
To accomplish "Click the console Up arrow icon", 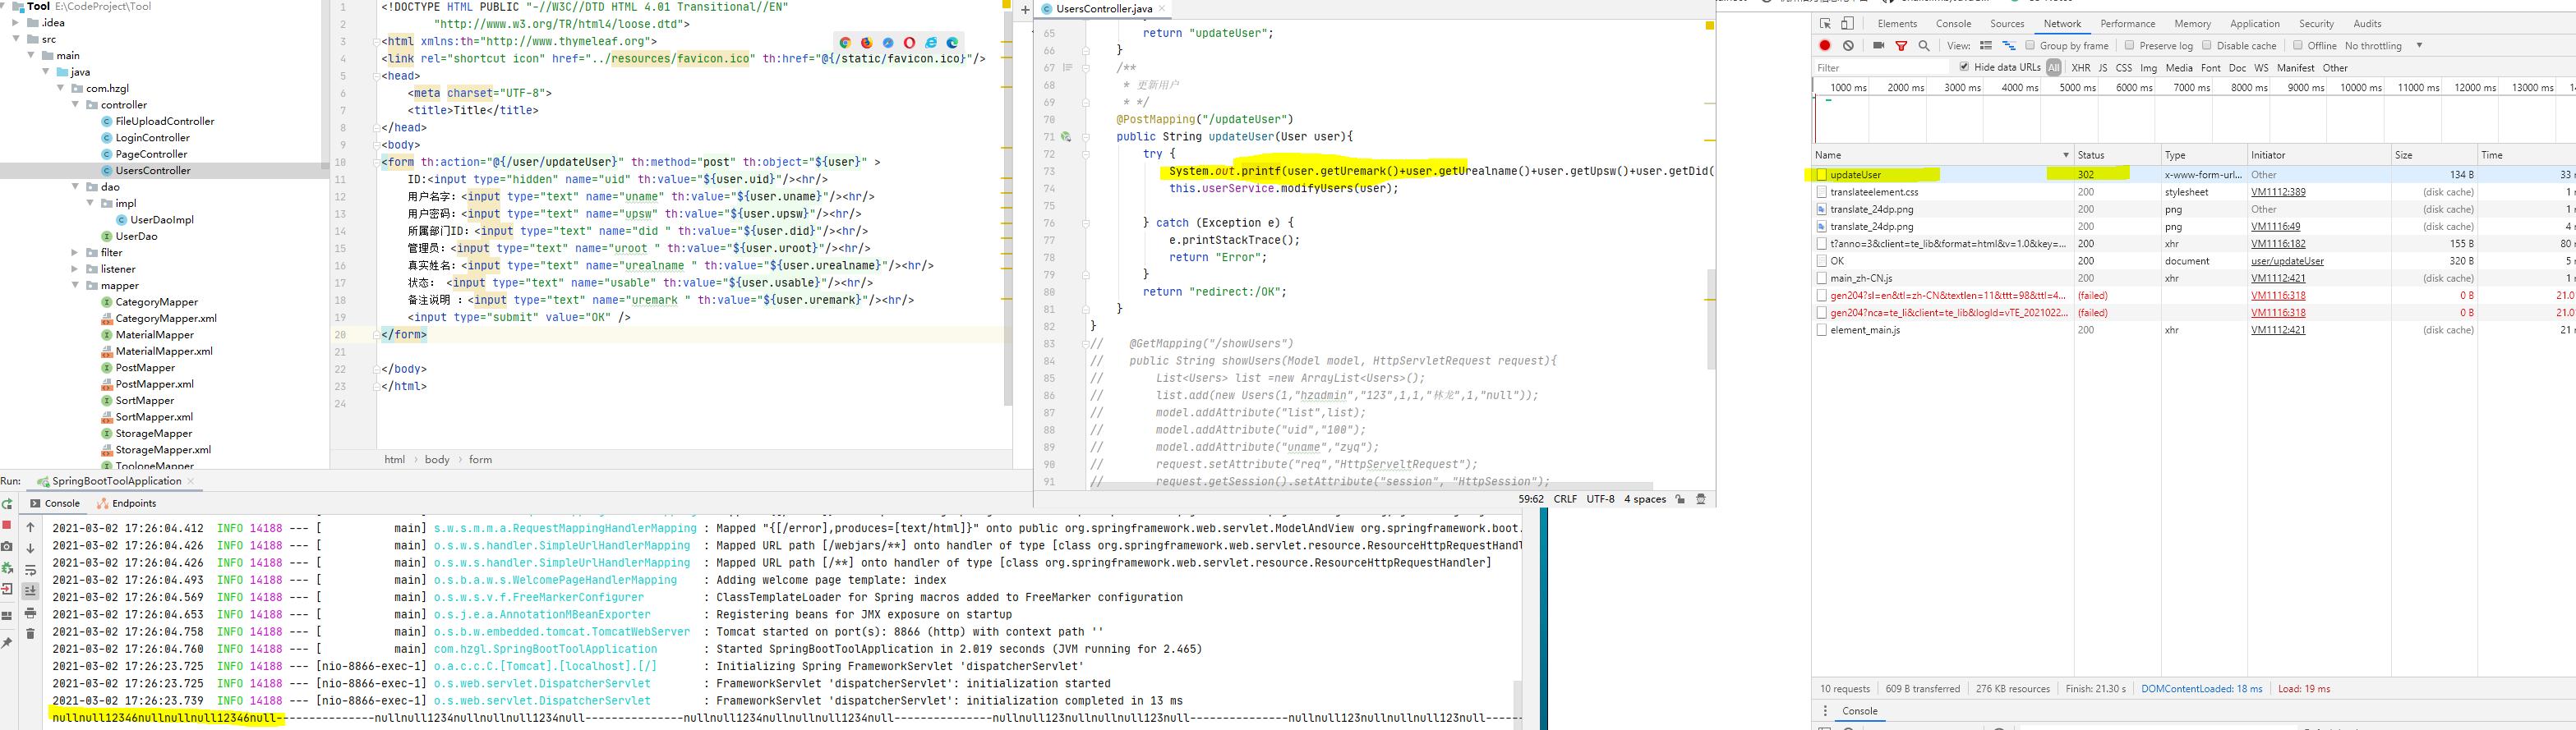I will pyautogui.click(x=30, y=528).
